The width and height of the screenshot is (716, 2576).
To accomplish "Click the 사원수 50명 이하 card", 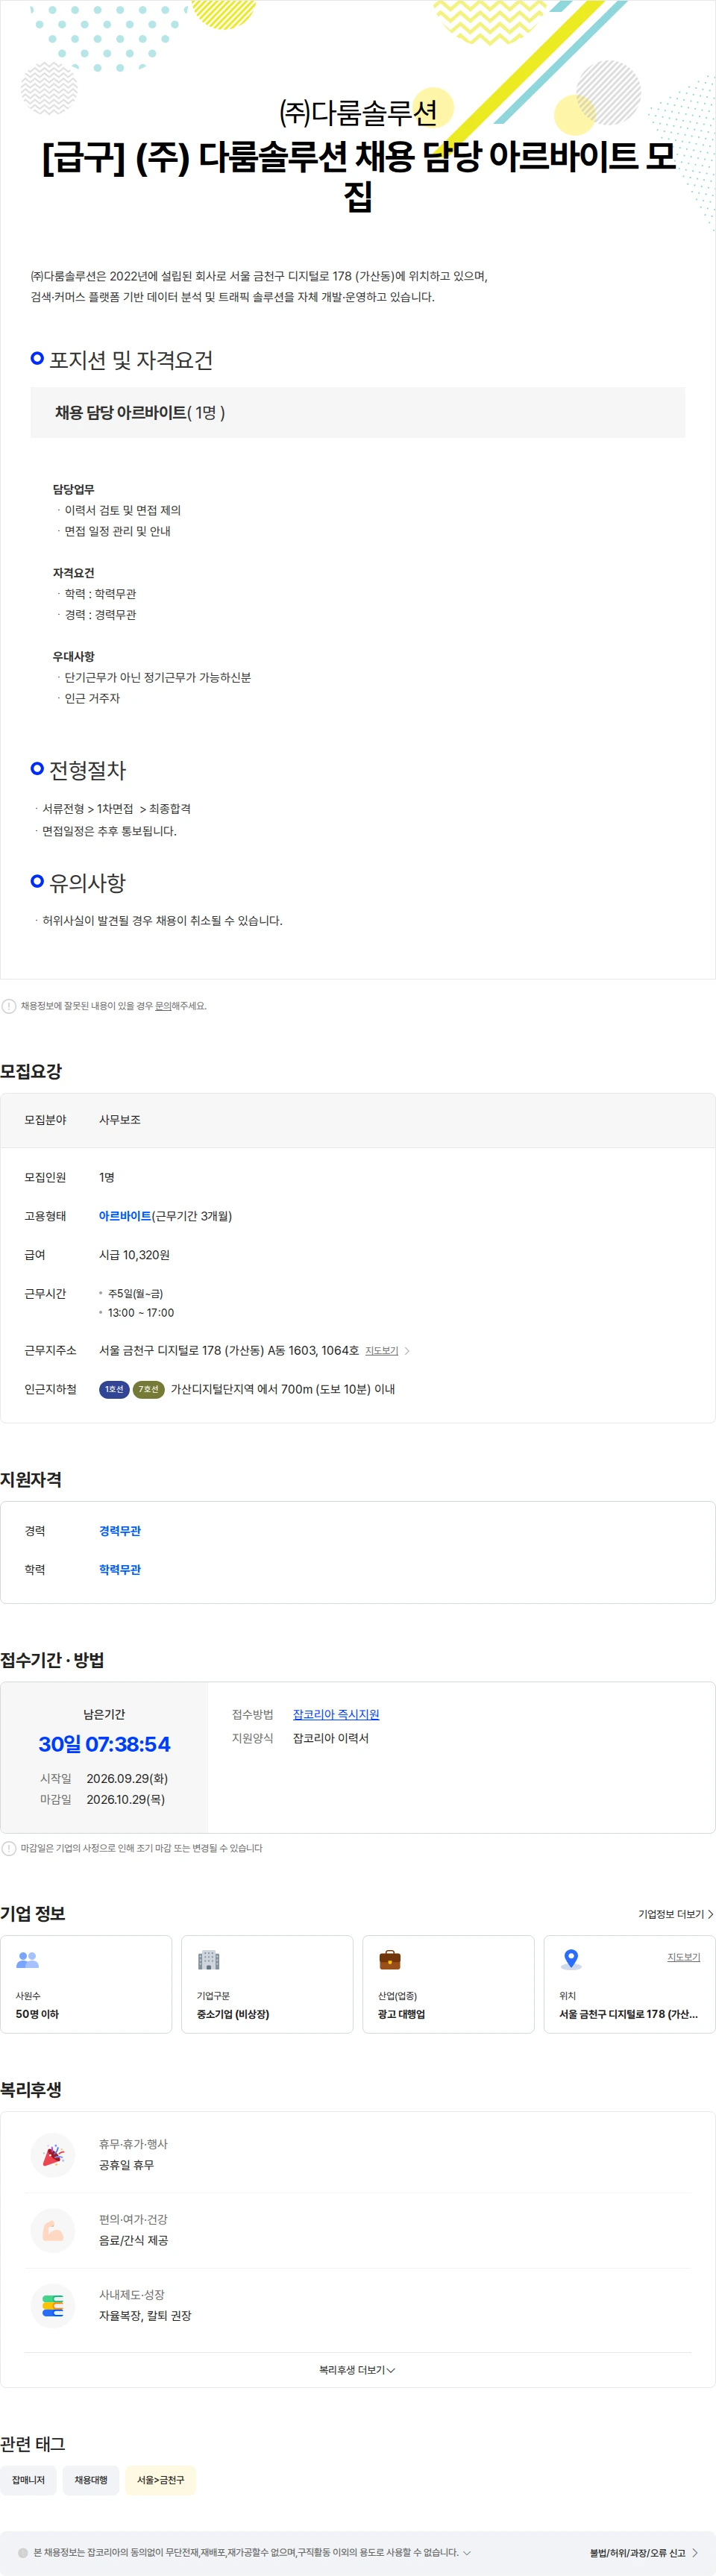I will tap(86, 1984).
